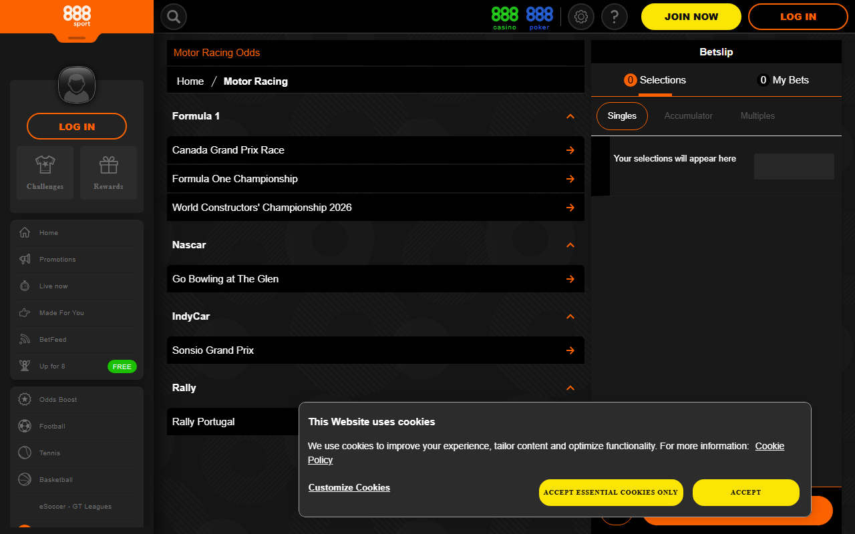
Task: Collapse the Nascar section
Action: point(570,245)
